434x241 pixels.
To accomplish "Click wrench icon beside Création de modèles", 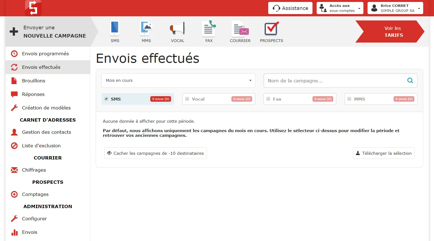I will coord(14,108).
